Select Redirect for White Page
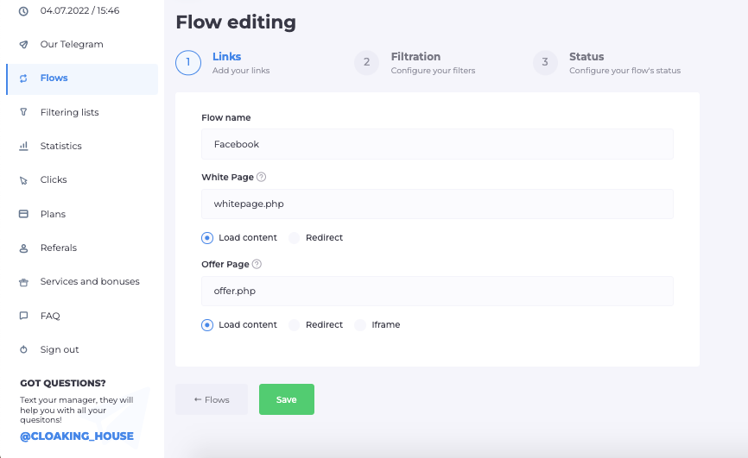This screenshot has height=458, width=748. (295, 238)
